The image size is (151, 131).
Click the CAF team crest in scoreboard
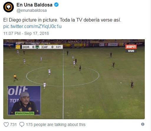coord(37,47)
